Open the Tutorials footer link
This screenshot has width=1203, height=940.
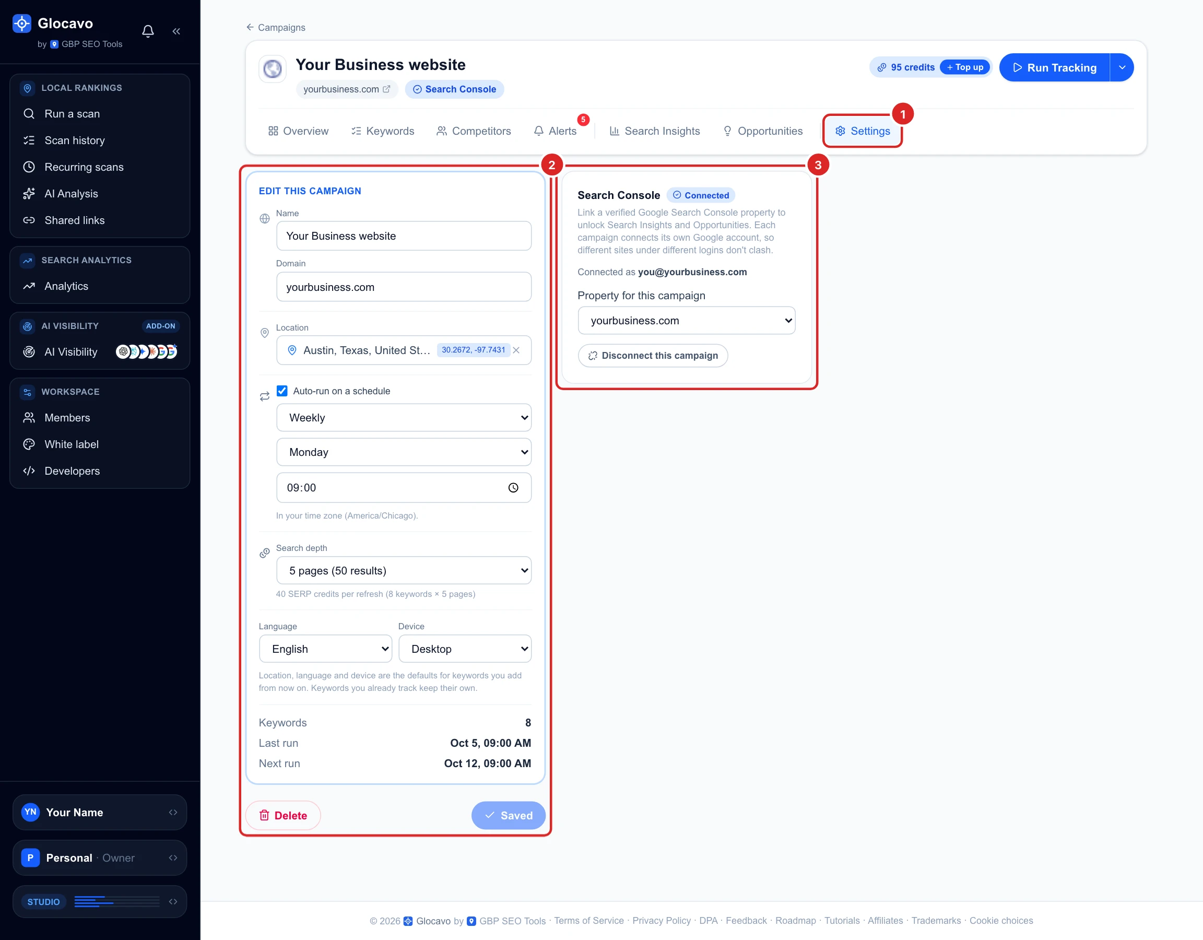click(842, 921)
